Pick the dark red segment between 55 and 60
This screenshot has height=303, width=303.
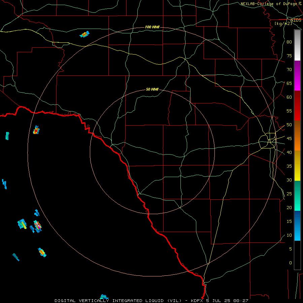[297, 106]
